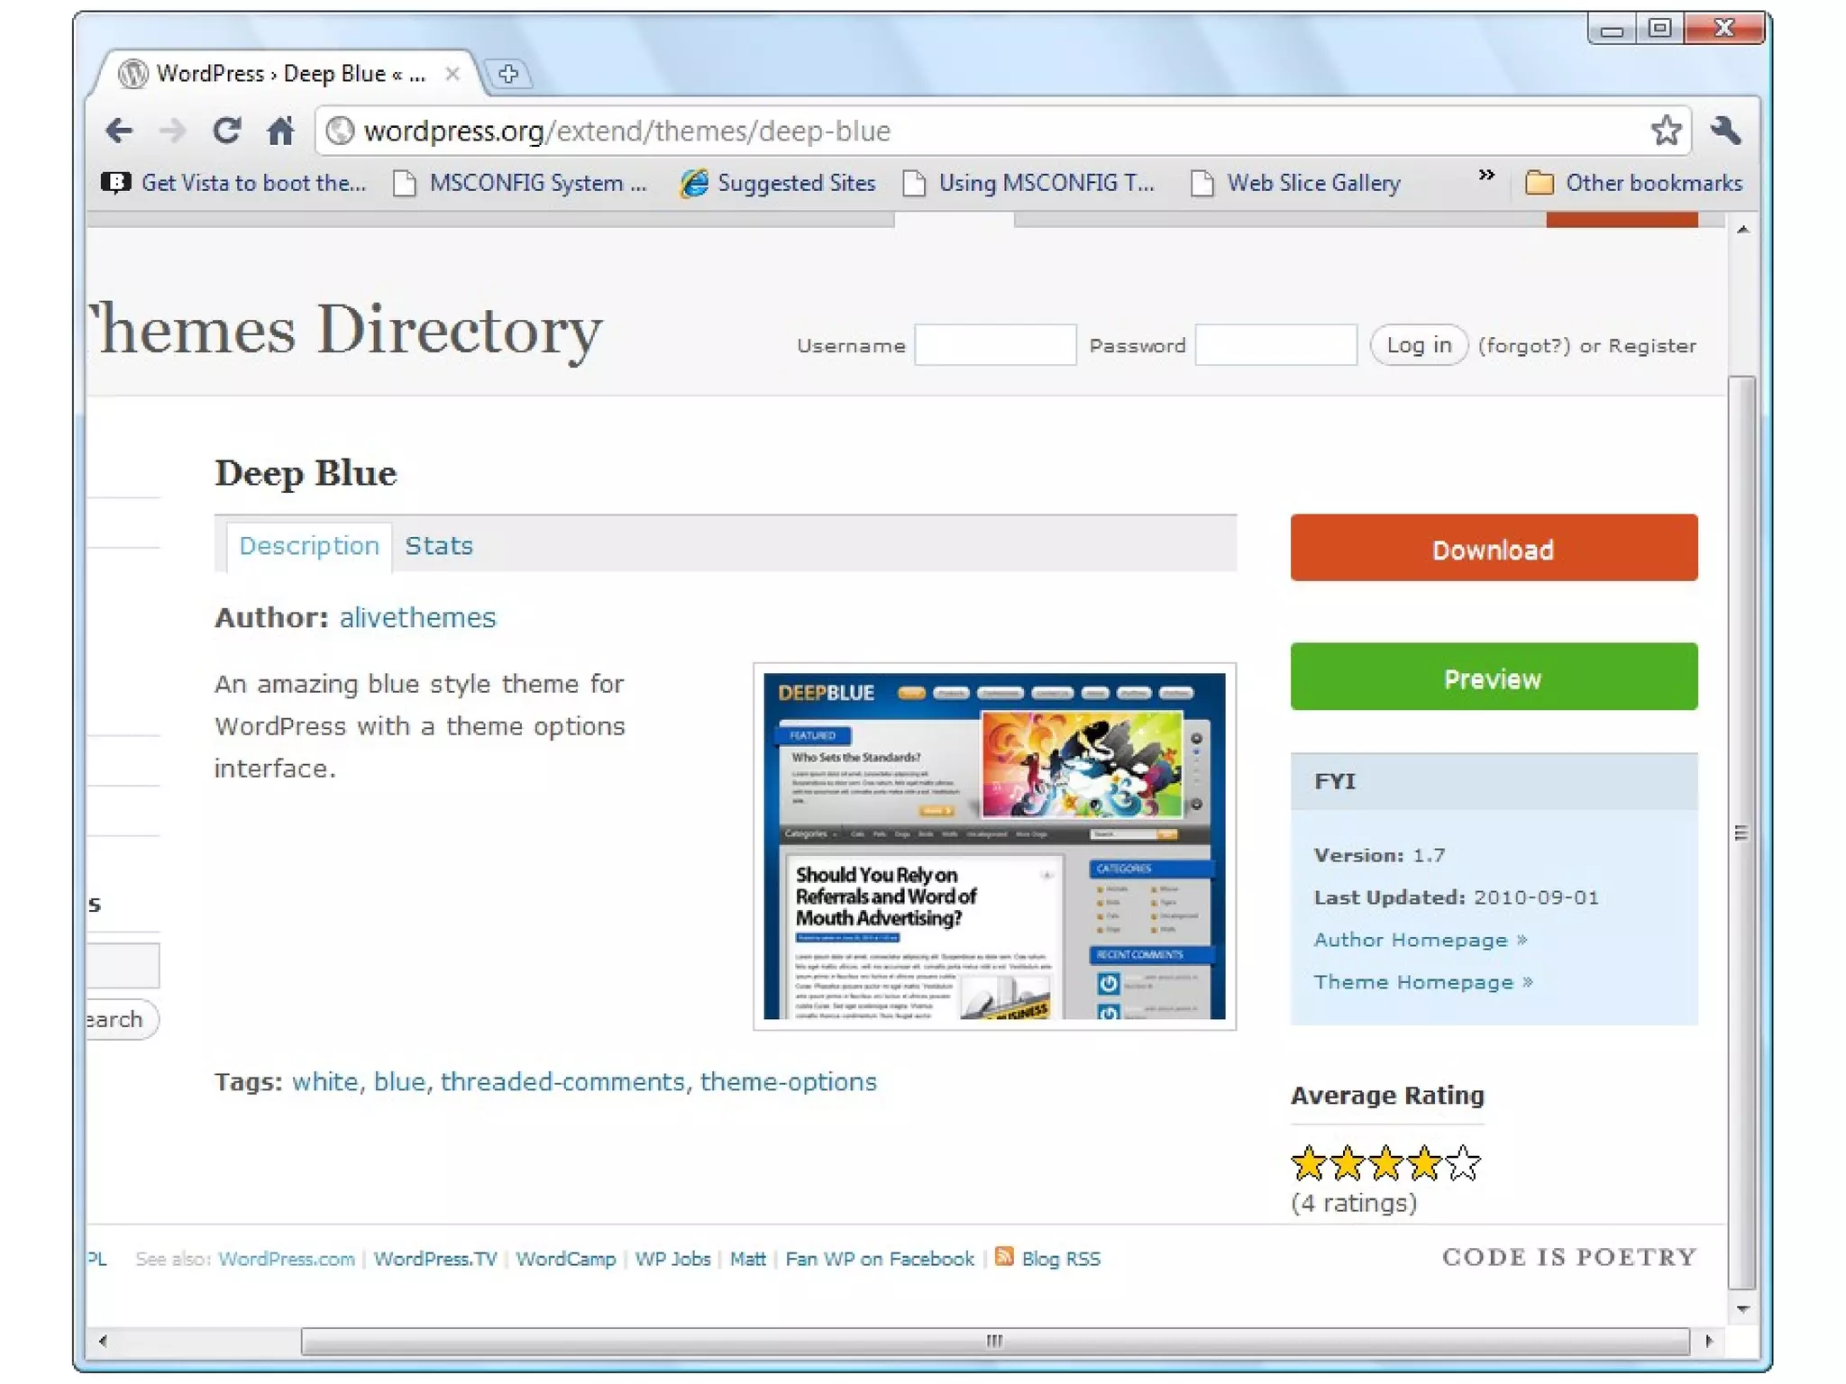Open the Other bookmarks folder
Viewport: 1846px width, 1384px height.
click(1633, 183)
